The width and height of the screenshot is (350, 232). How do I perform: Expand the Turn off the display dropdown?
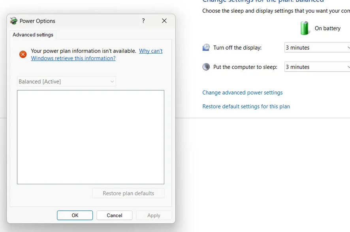pos(317,47)
